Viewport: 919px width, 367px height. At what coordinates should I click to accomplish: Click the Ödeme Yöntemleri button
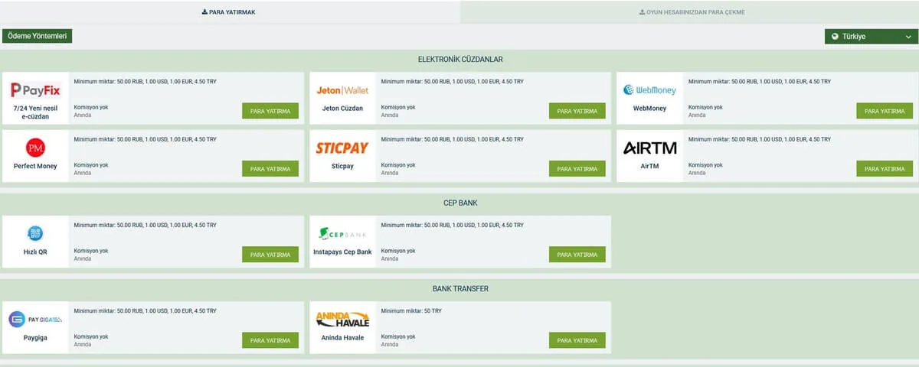pyautogui.click(x=38, y=36)
